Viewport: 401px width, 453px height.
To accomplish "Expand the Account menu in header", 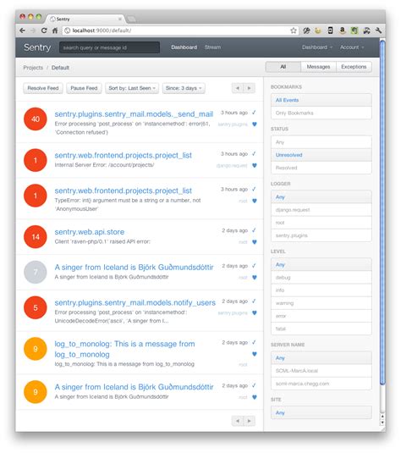I will 352,47.
